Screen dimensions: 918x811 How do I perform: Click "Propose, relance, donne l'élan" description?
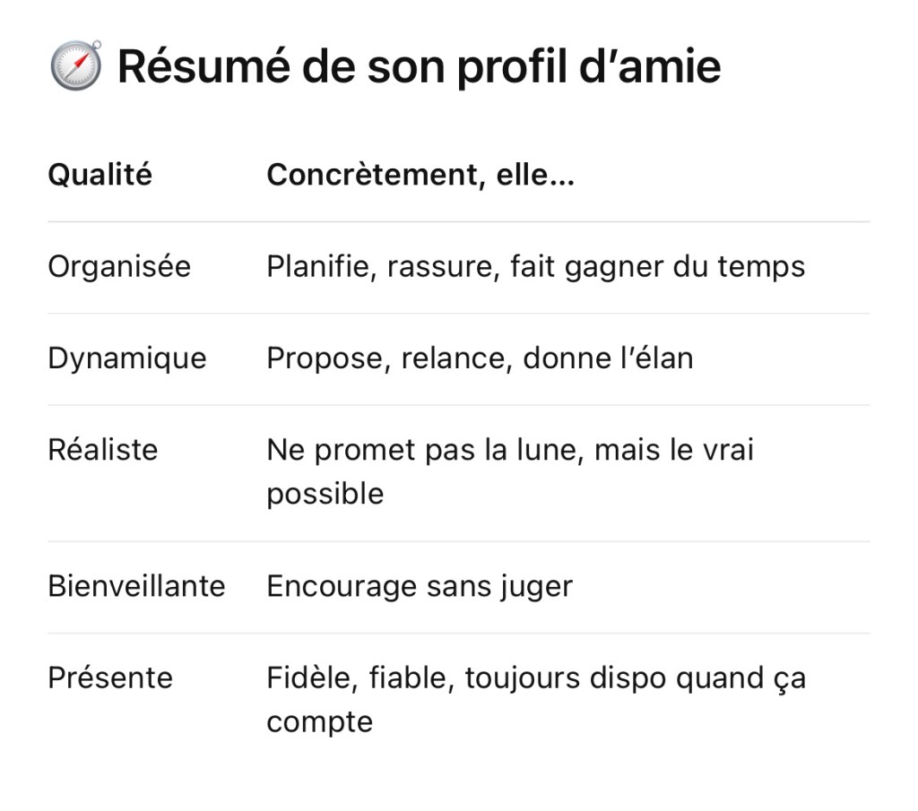tap(480, 358)
